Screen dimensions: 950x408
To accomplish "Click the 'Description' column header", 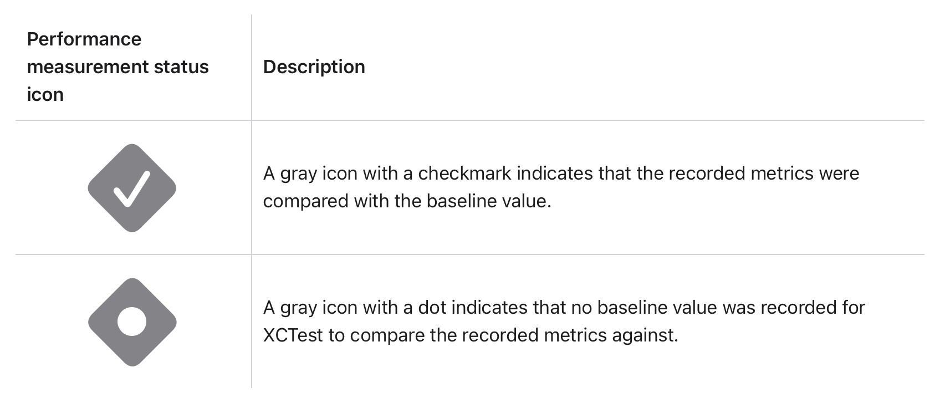I will click(314, 67).
